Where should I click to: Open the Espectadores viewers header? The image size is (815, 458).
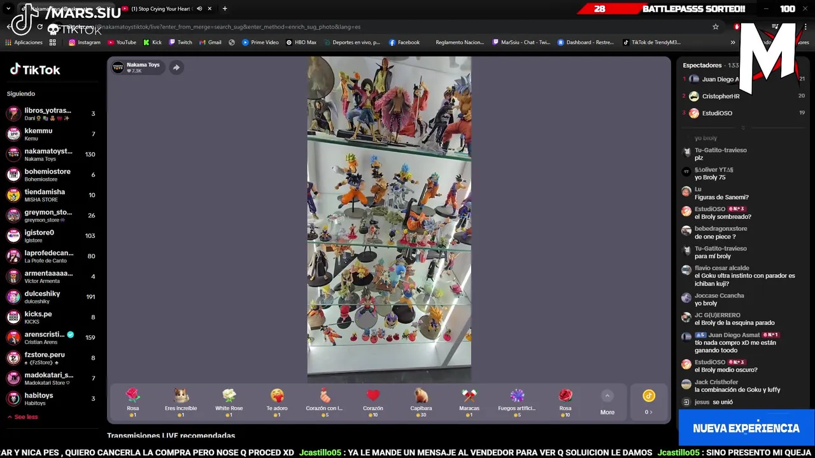click(702, 66)
